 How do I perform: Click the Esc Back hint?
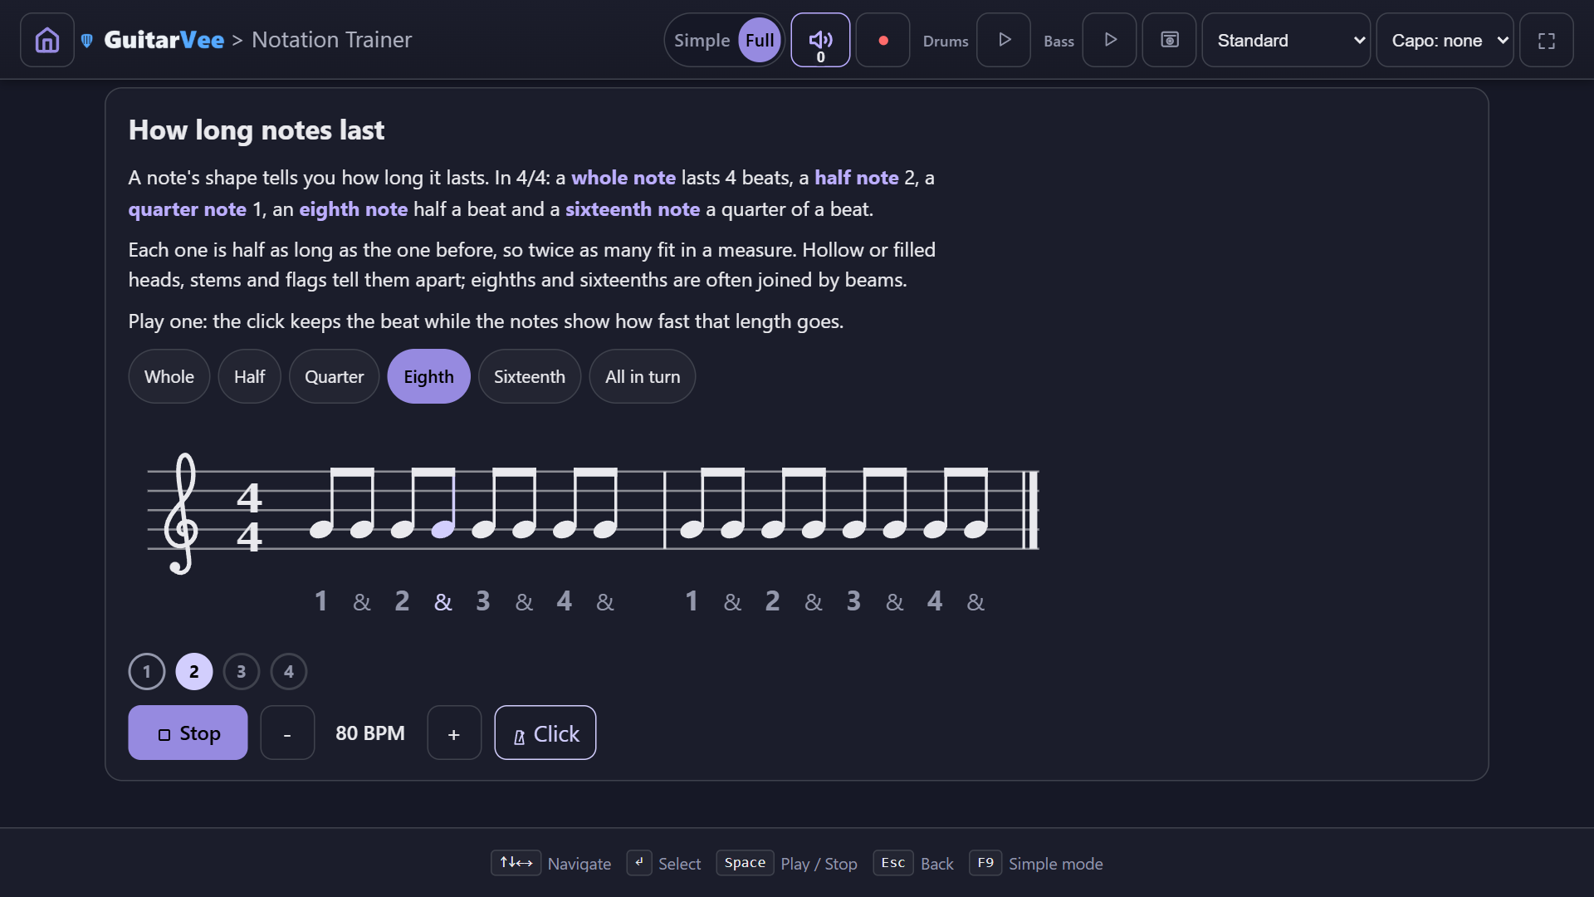(x=913, y=863)
